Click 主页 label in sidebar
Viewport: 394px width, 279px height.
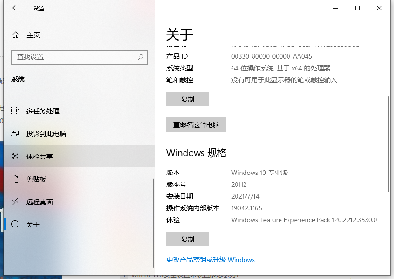pyautogui.click(x=34, y=35)
